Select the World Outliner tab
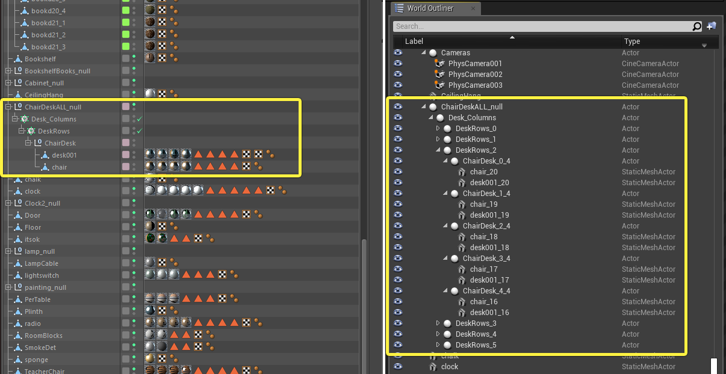 (430, 8)
